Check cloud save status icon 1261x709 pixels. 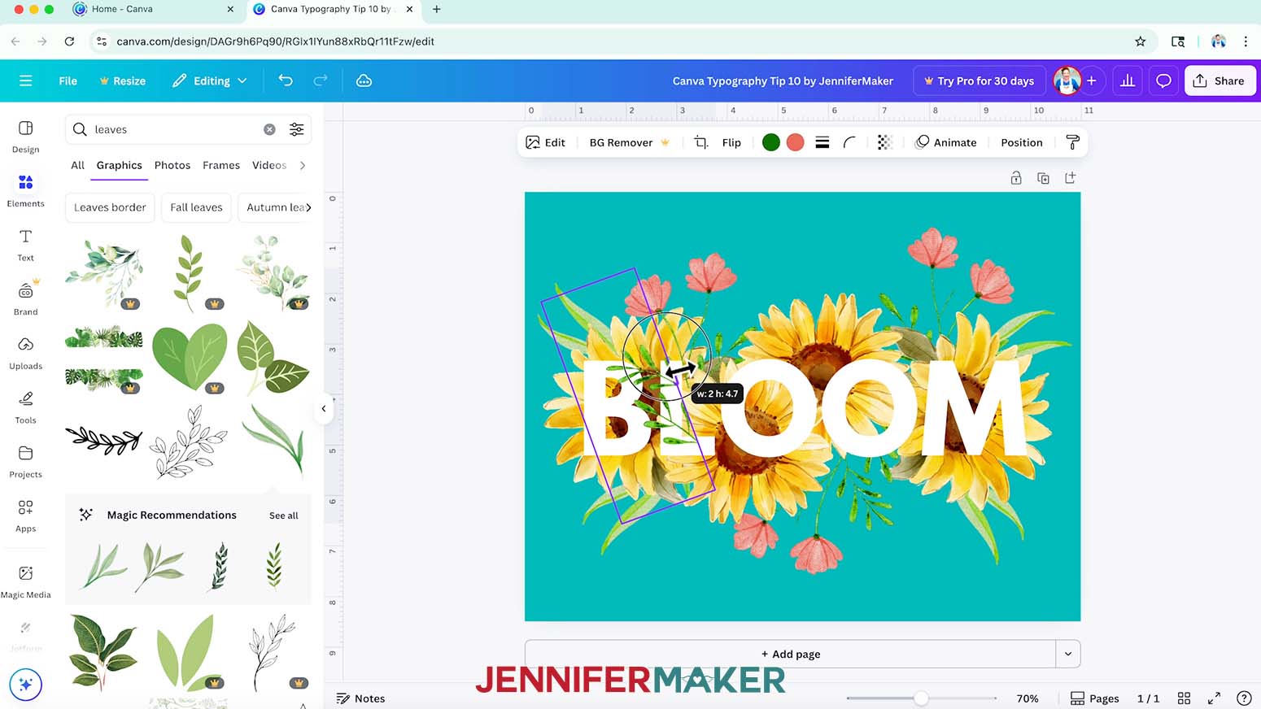364,80
